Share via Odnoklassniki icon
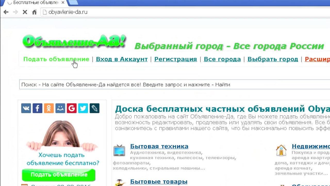Viewport: 330px width, 186px height. [x=49, y=108]
